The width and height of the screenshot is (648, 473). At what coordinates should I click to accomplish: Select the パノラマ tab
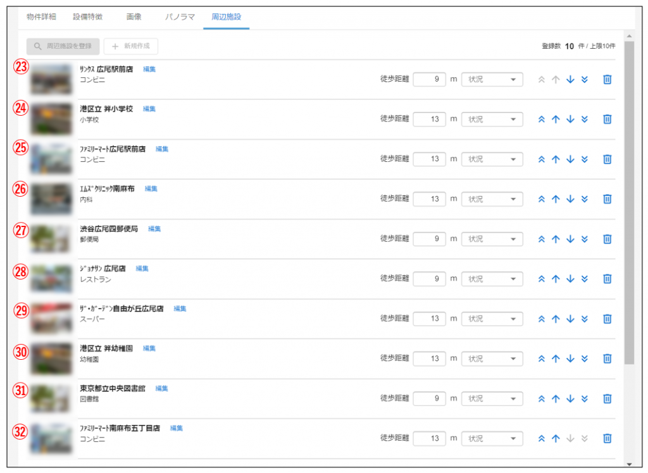point(180,17)
